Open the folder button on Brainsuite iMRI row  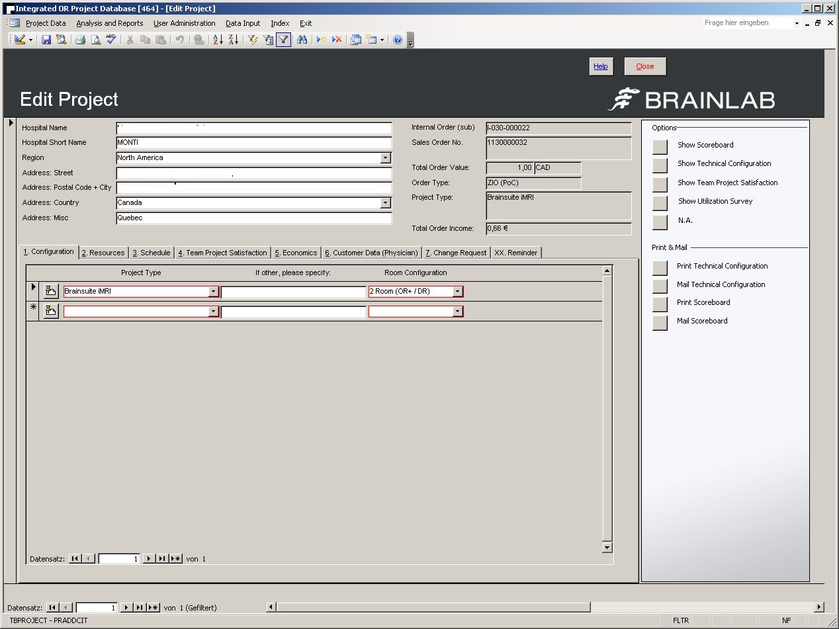click(50, 291)
